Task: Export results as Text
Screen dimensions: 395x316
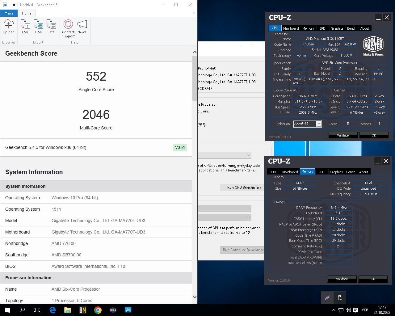Action: tap(51, 27)
